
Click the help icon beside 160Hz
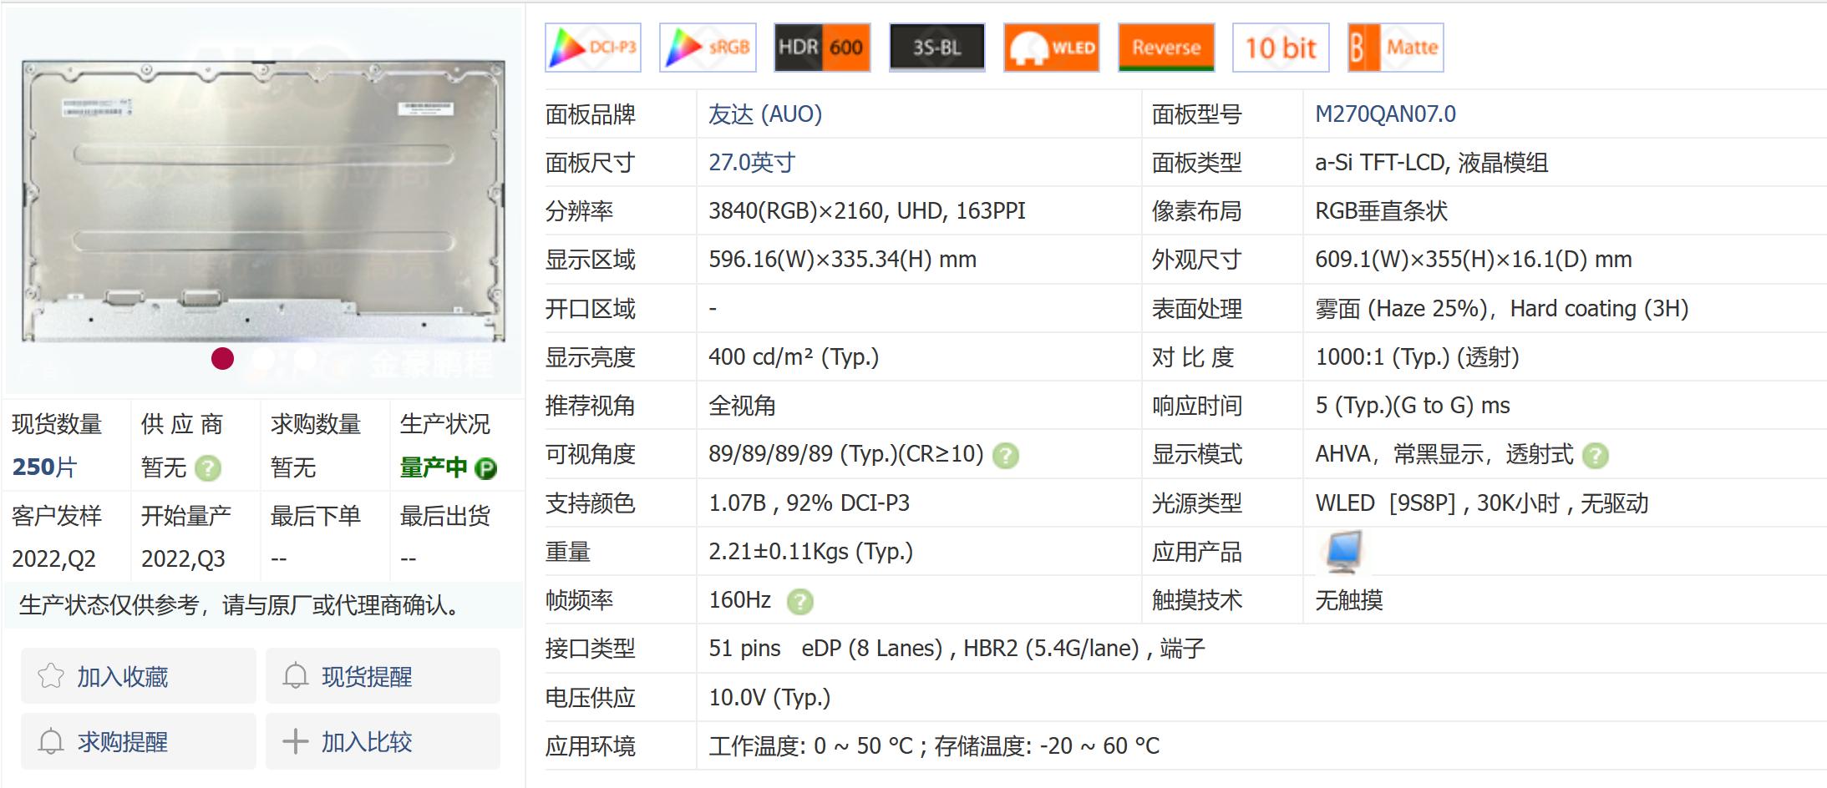(x=800, y=600)
